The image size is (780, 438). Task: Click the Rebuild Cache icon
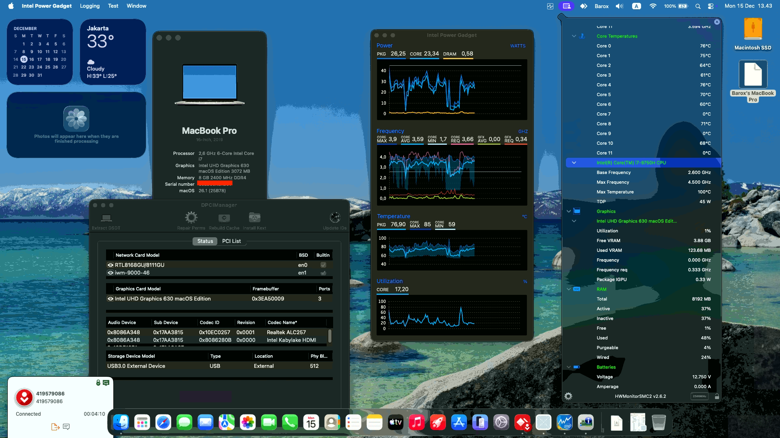(x=223, y=219)
